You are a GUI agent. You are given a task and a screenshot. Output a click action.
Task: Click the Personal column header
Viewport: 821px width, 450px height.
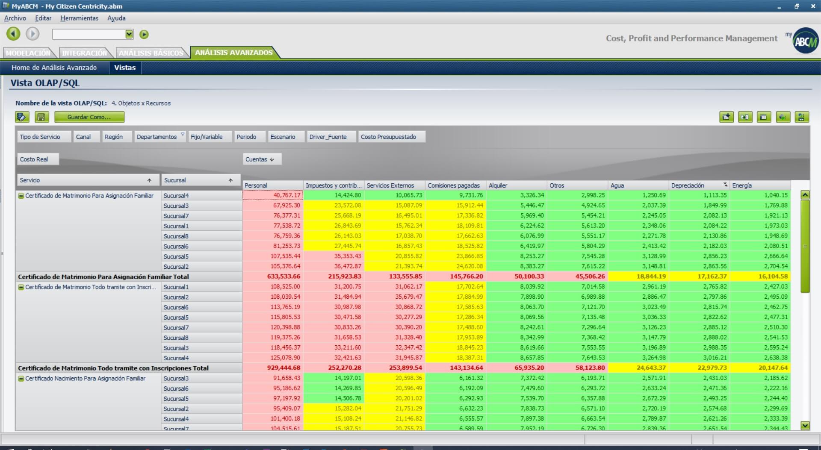pyautogui.click(x=273, y=185)
